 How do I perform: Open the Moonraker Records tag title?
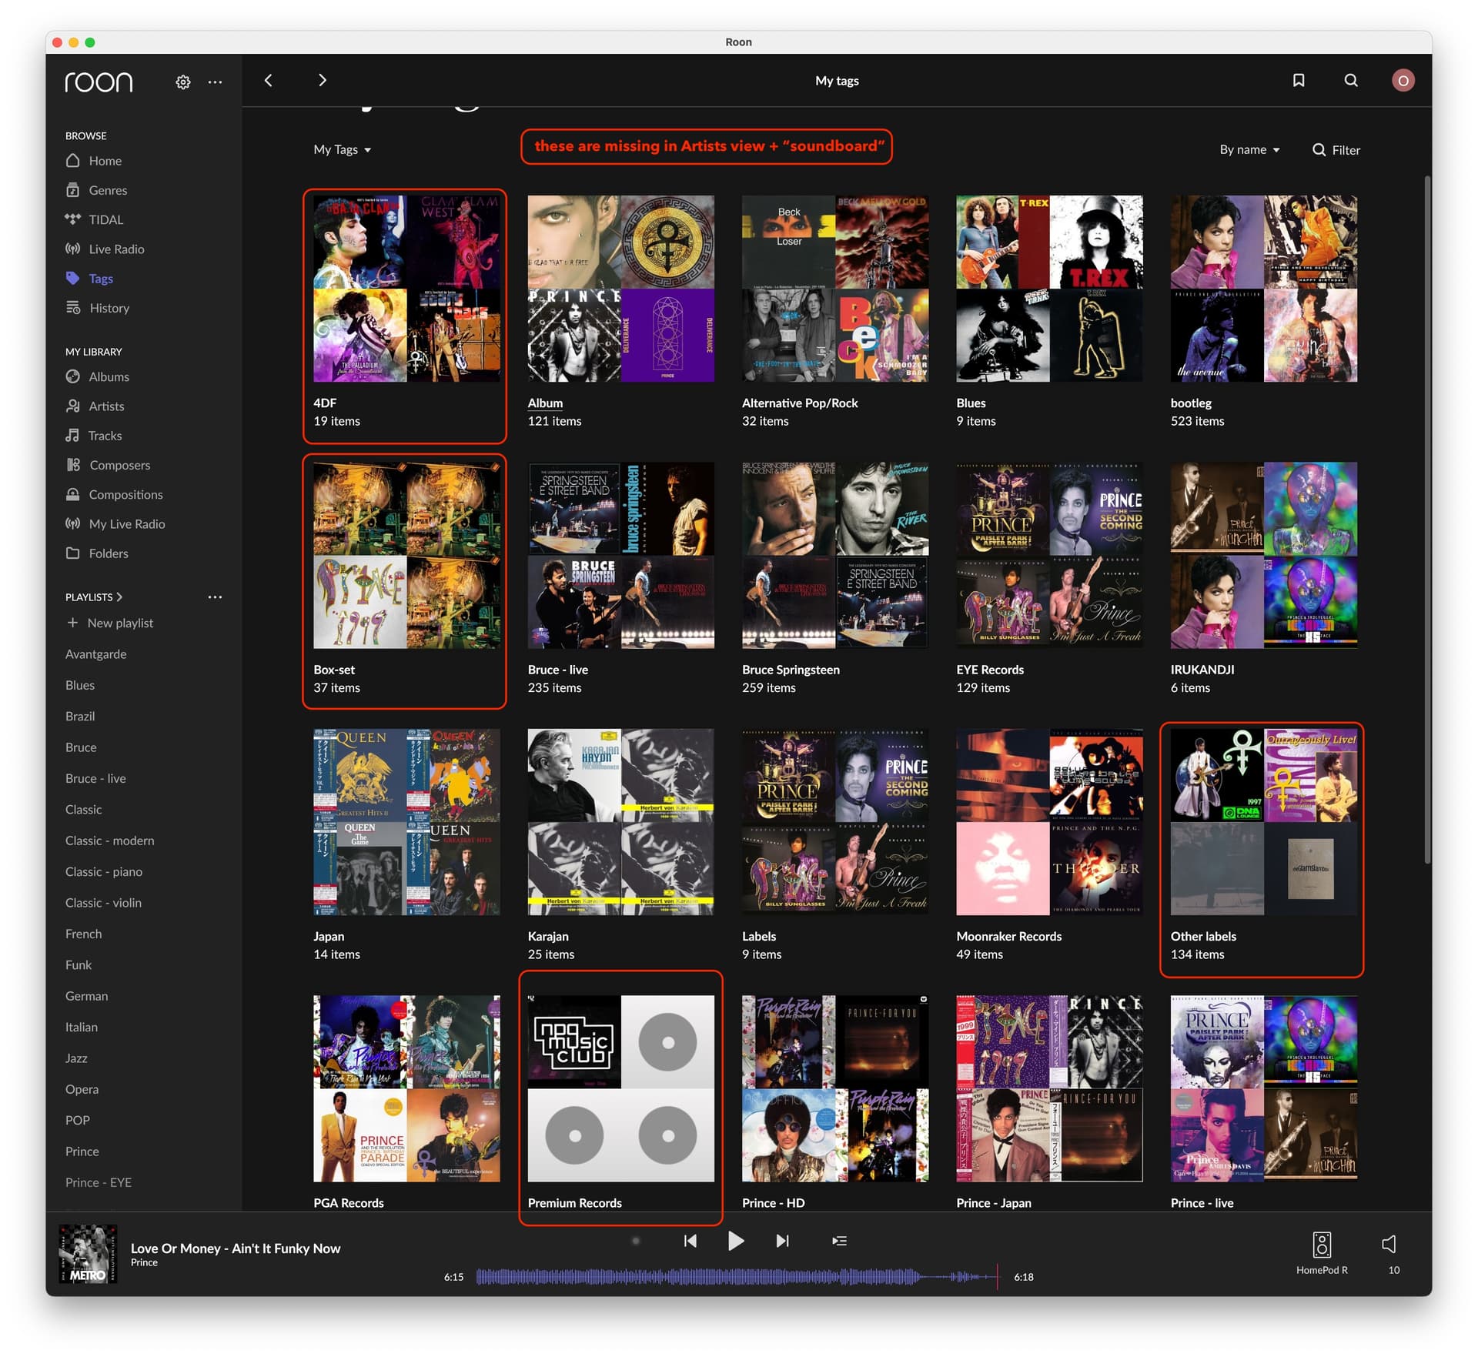(1008, 936)
